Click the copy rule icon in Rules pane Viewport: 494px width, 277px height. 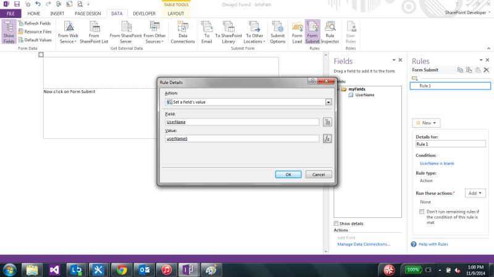460,70
